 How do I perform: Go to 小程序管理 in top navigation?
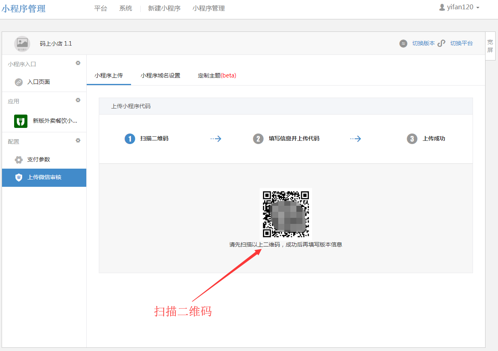tap(208, 8)
